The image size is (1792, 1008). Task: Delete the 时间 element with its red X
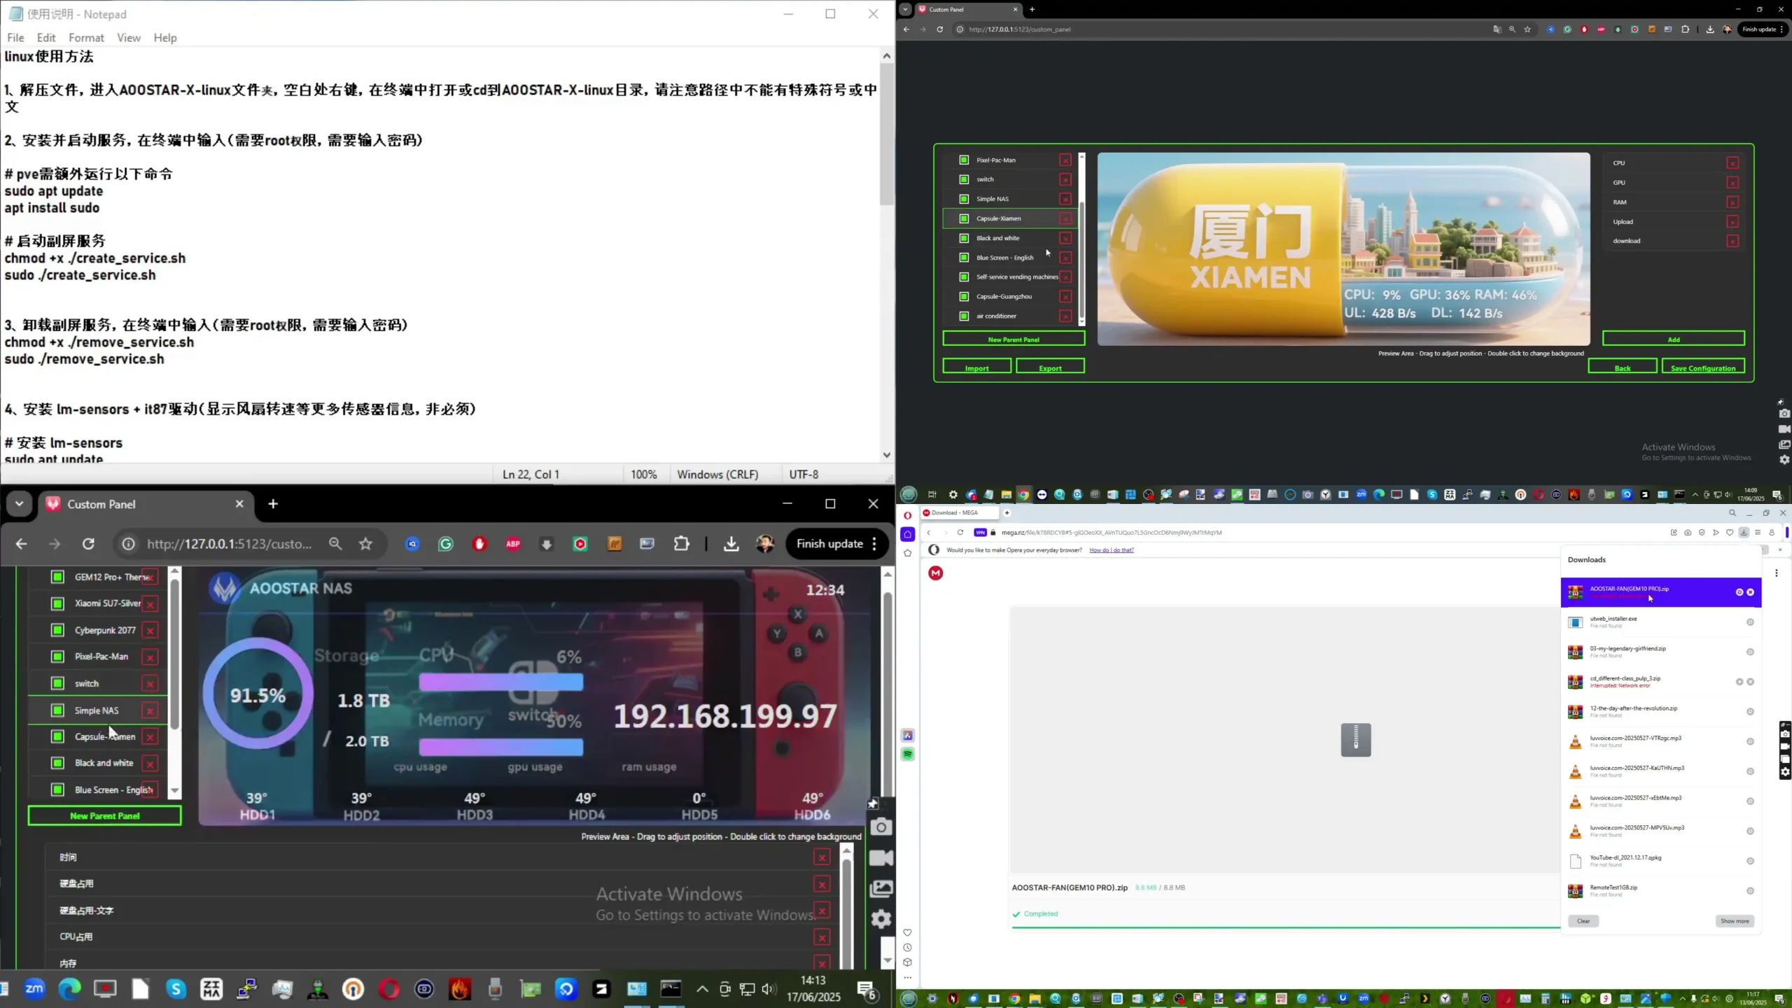point(822,857)
